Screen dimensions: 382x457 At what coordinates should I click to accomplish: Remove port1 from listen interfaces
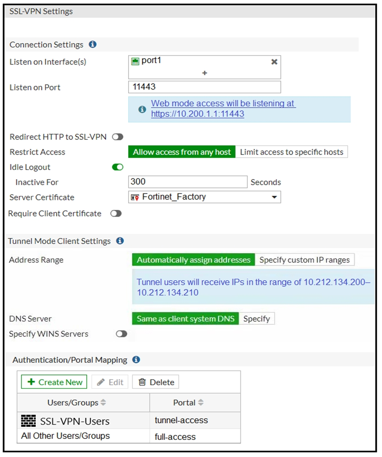point(274,62)
